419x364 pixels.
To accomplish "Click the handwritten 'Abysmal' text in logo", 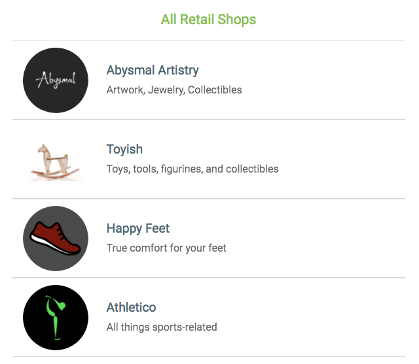I will coord(56,81).
